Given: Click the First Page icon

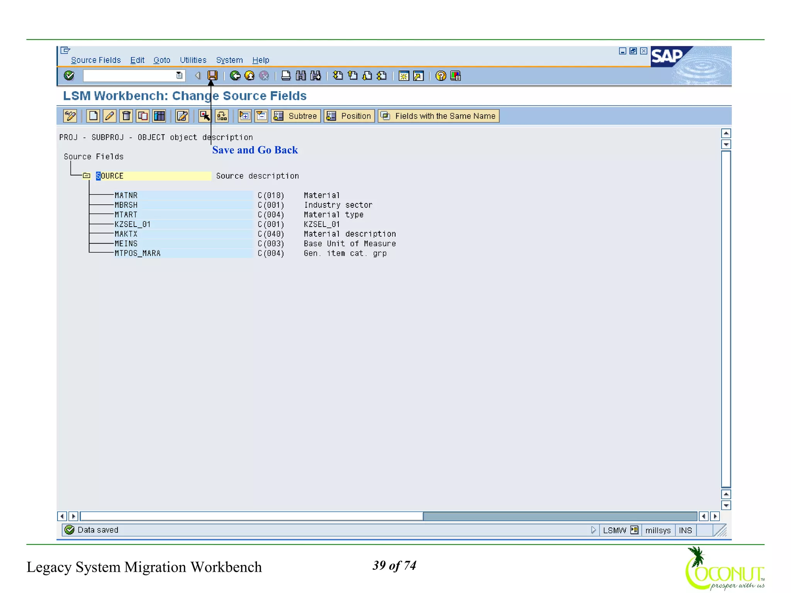Looking at the screenshot, I should click(x=338, y=76).
